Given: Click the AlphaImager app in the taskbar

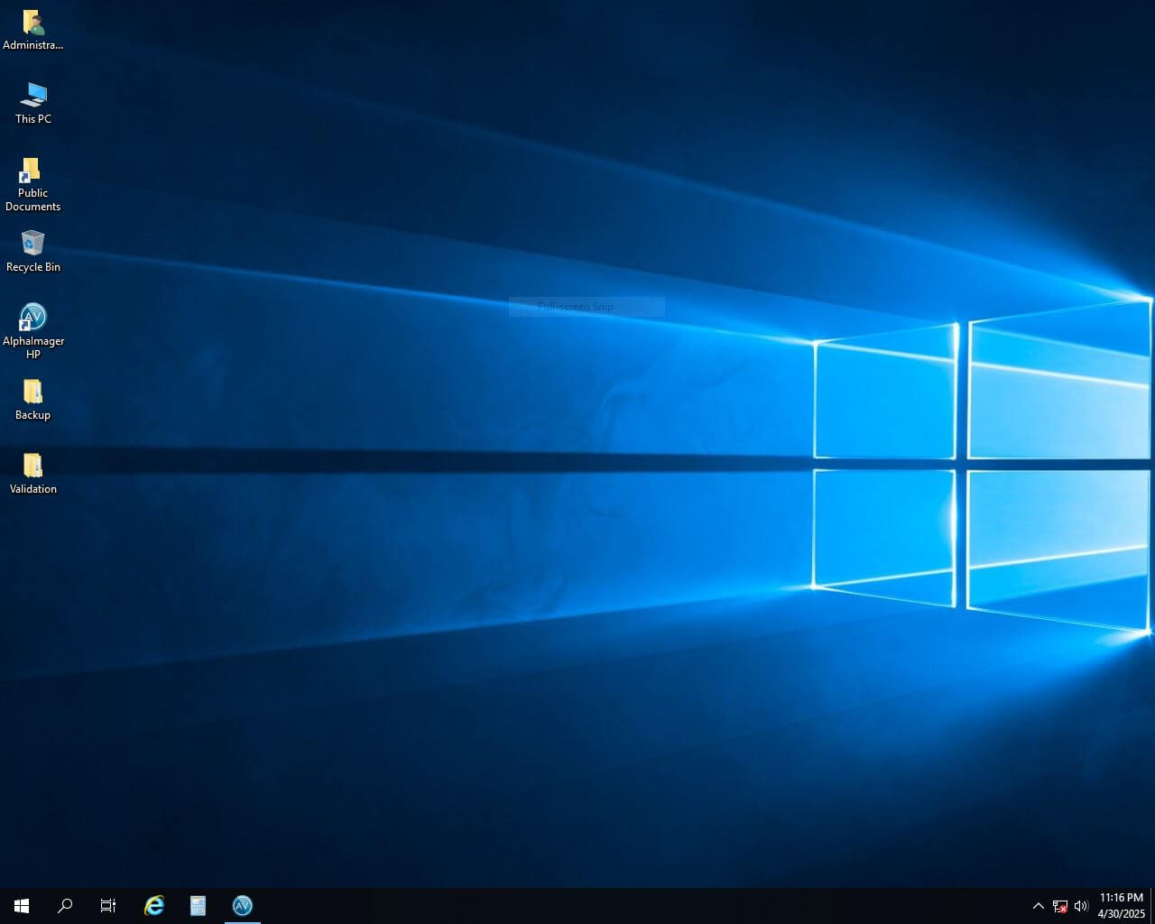Looking at the screenshot, I should pos(242,906).
